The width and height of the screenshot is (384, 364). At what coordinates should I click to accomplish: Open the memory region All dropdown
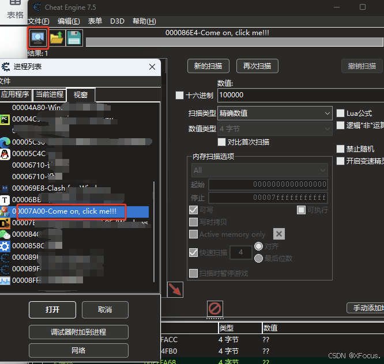pos(259,170)
